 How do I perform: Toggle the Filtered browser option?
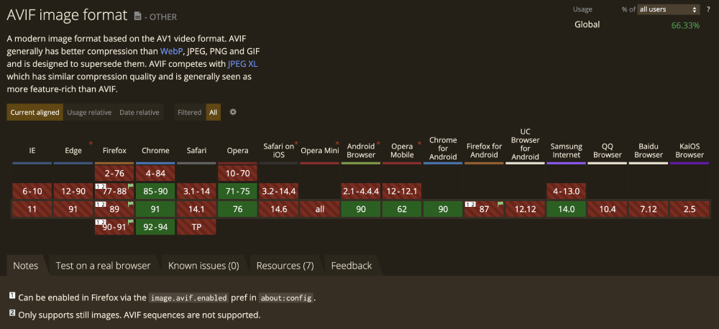(189, 112)
